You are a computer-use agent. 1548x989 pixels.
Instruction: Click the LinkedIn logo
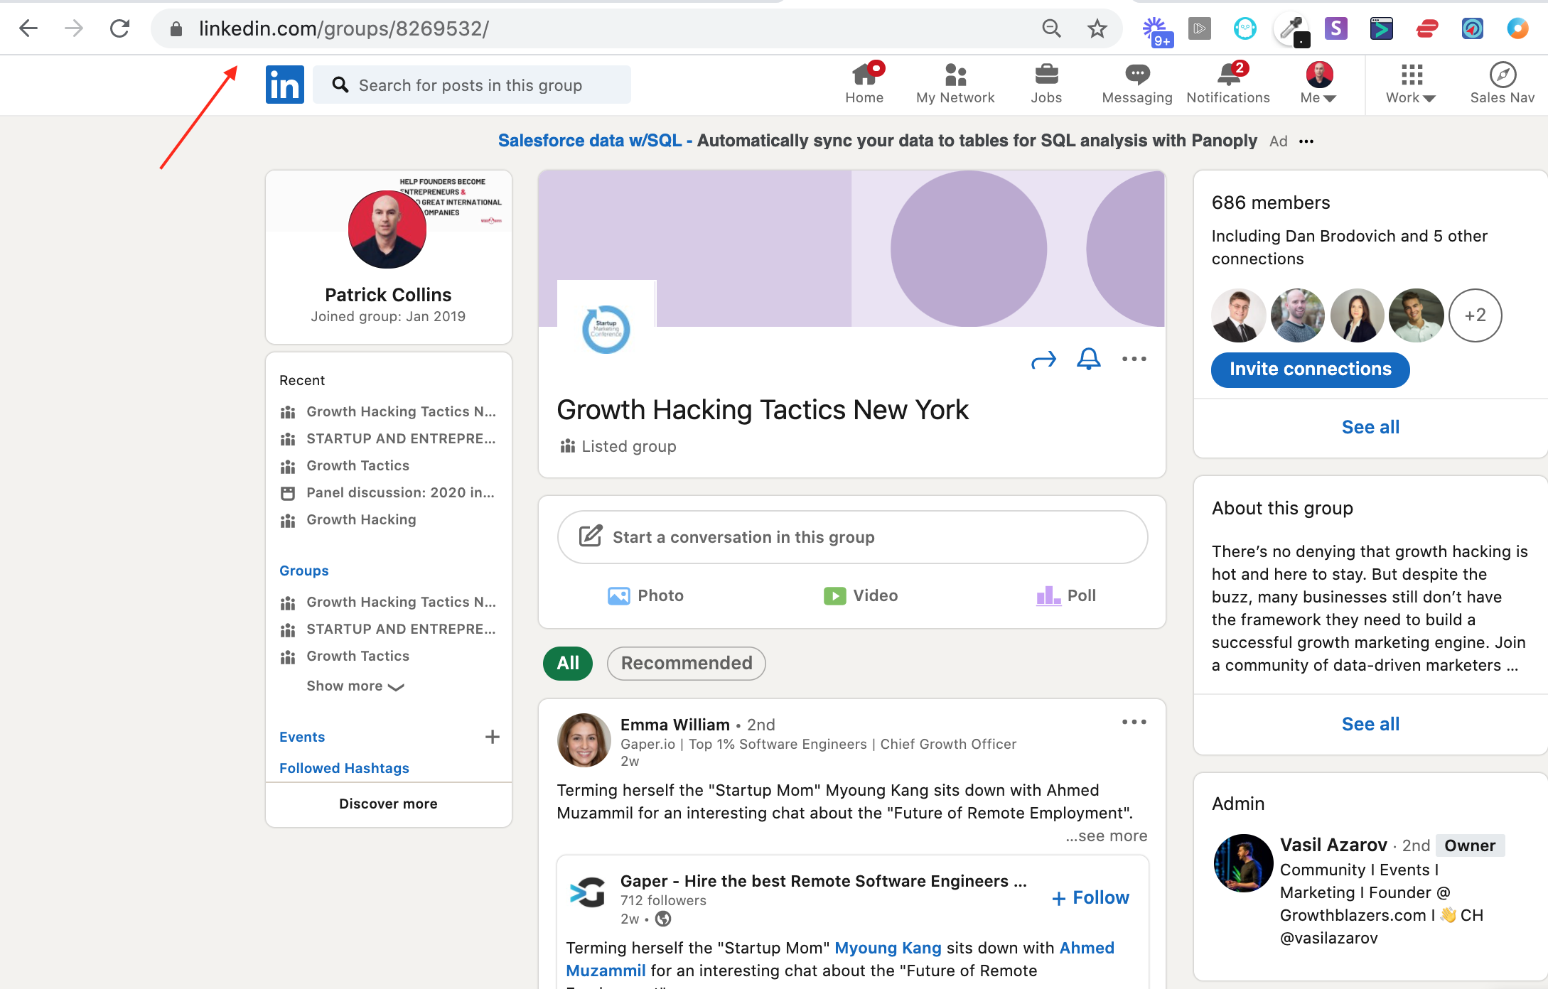tap(285, 85)
